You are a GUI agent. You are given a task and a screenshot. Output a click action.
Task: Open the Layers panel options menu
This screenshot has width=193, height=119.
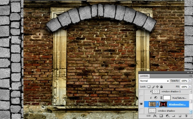tap(191, 76)
